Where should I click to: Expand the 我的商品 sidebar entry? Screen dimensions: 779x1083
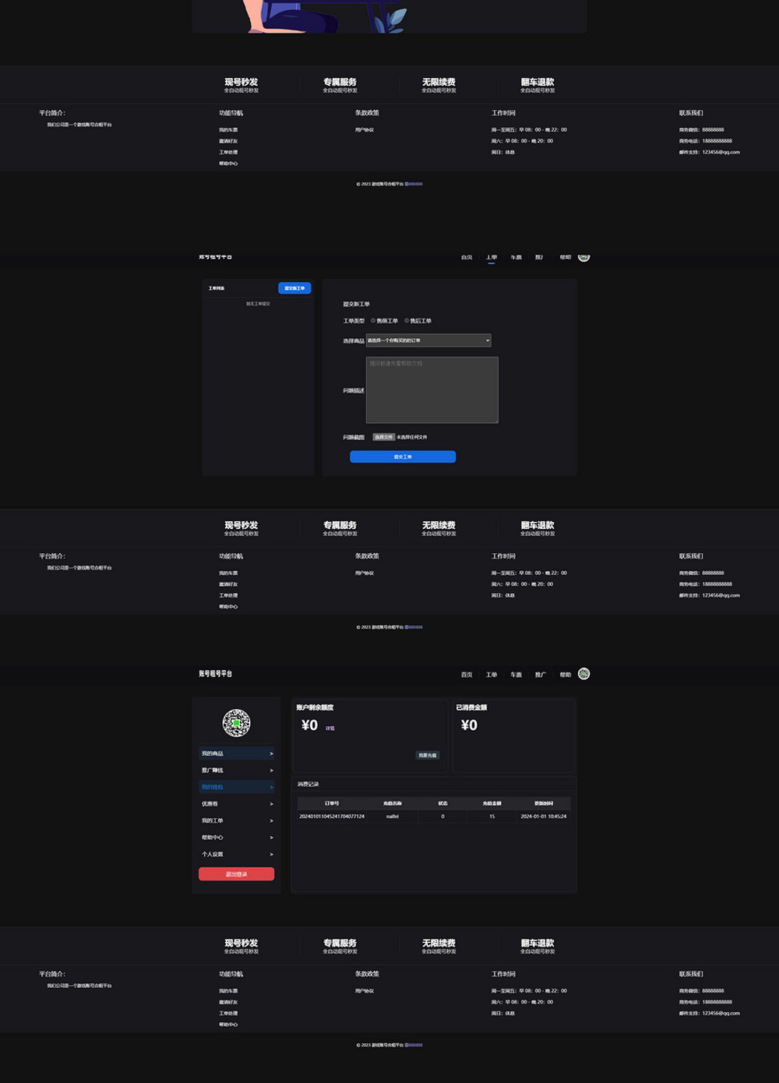click(x=236, y=753)
